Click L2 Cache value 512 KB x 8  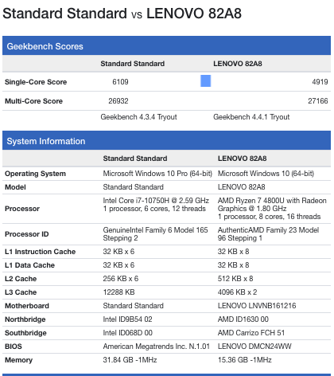tap(235, 279)
